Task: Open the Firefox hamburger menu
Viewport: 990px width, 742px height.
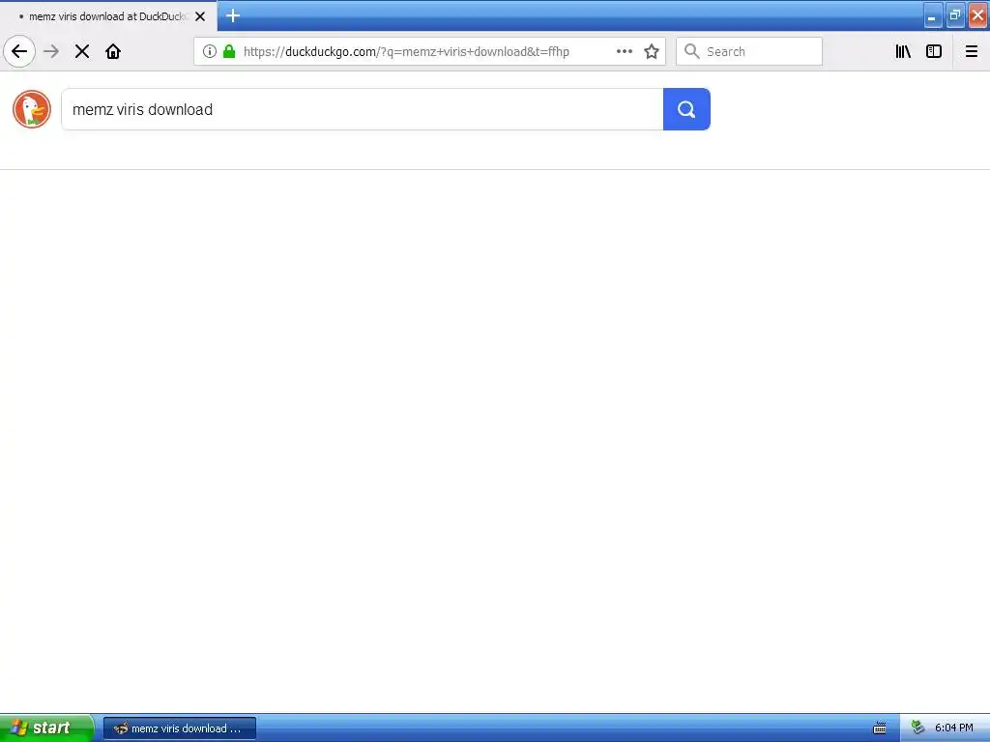Action: (972, 52)
